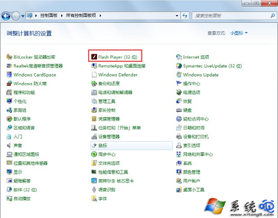Open the 家庭组 icon
Image resolution: width=278 pixels, height=218 pixels.
tap(9, 110)
